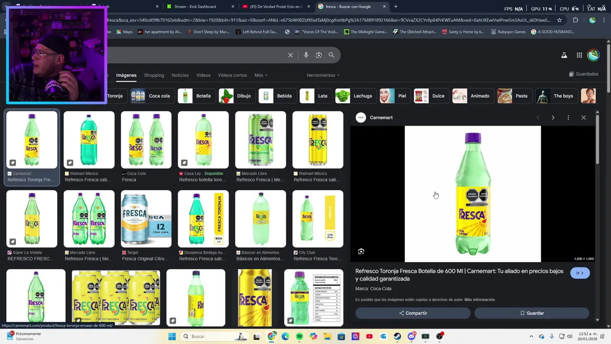Switch to the Shopping tab
611x344 pixels.
154,75
